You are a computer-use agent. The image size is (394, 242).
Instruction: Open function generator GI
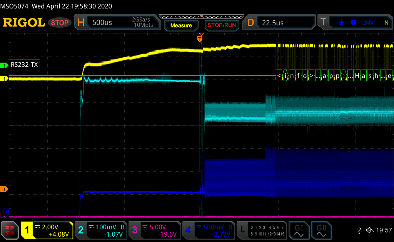pos(298,230)
